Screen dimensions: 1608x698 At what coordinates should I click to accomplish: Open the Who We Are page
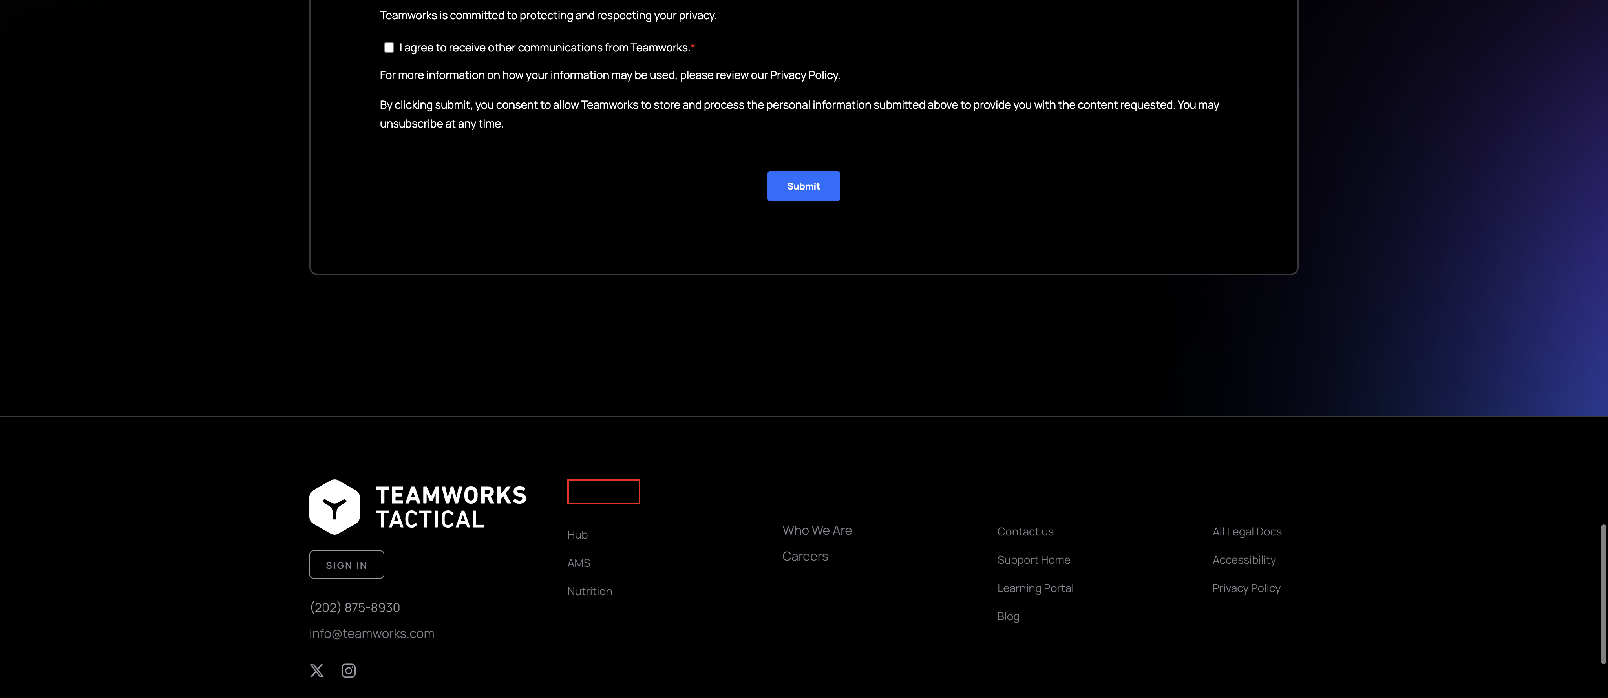[817, 530]
